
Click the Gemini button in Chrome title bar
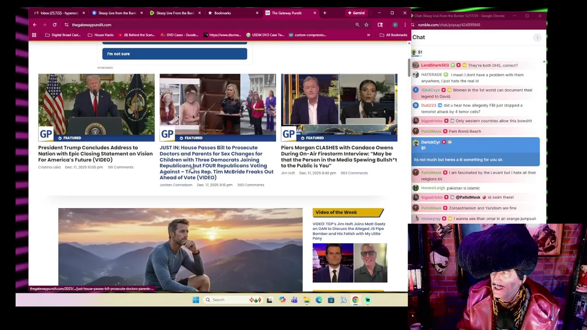(x=356, y=13)
